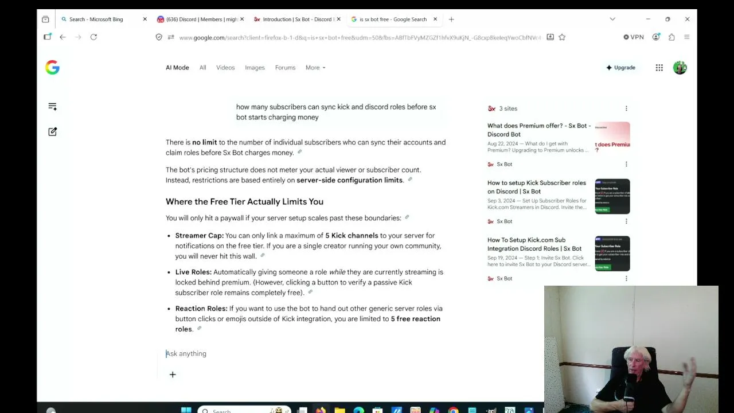The height and width of the screenshot is (413, 734).
Task: Open source link after the Streamer Cap item
Action: (262, 256)
